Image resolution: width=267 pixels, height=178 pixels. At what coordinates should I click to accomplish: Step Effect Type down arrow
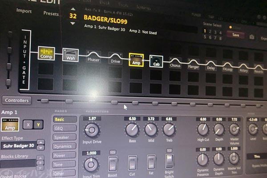point(41,147)
